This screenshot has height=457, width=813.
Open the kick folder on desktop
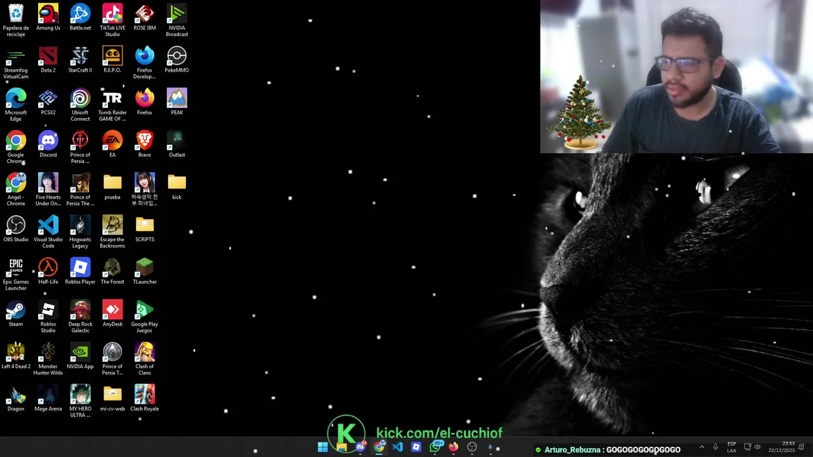click(x=177, y=187)
